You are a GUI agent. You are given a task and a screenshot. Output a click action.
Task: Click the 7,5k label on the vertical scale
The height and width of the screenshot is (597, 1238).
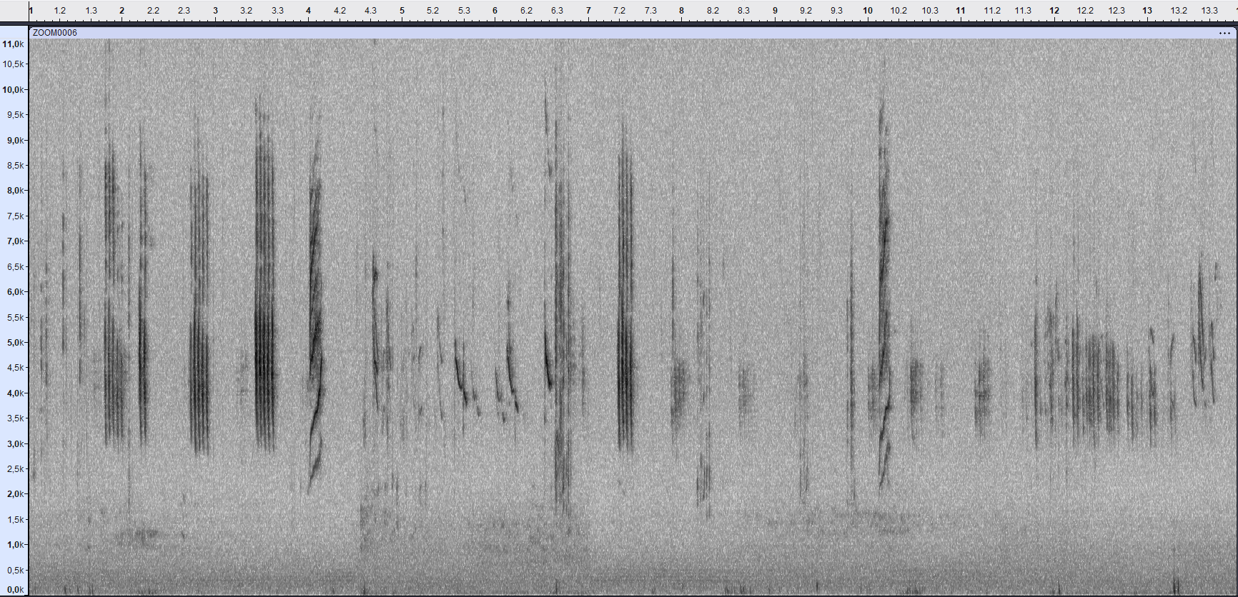click(x=15, y=216)
